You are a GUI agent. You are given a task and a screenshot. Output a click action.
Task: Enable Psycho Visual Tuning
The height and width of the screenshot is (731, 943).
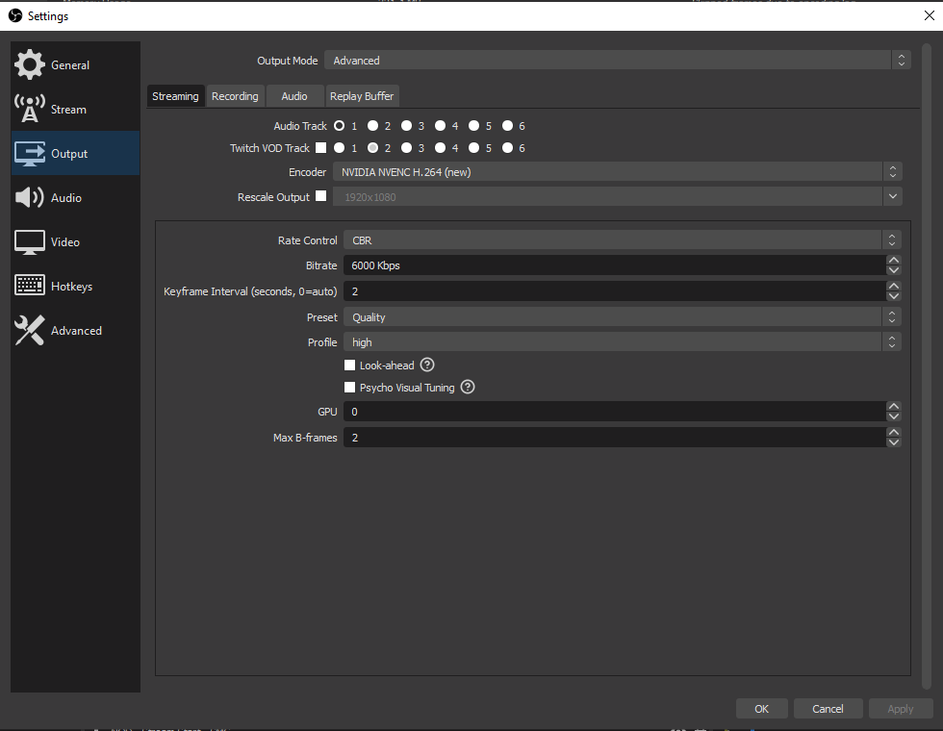[x=350, y=387]
